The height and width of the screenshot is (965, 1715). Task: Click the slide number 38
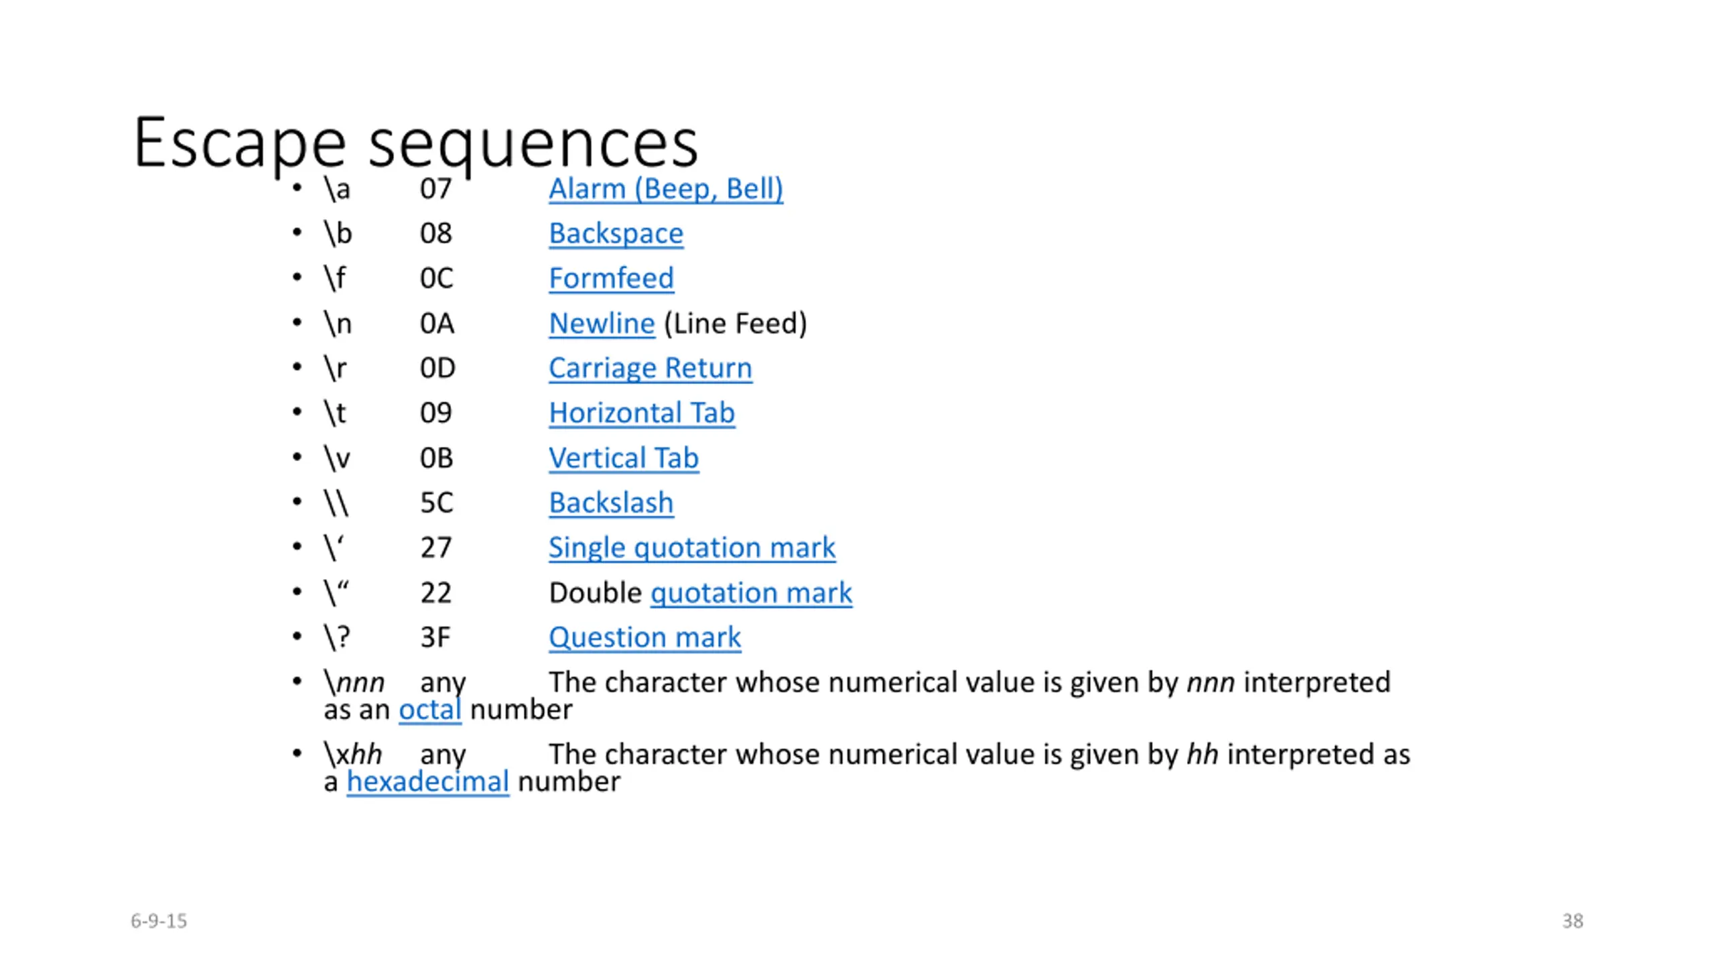(1572, 921)
